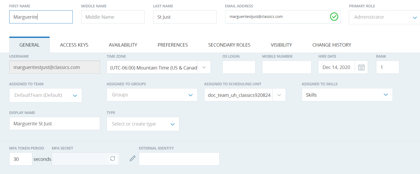Open the Assigned To Team dropdown

45,95
